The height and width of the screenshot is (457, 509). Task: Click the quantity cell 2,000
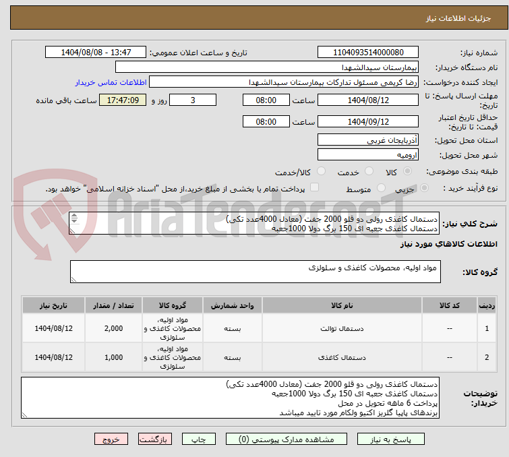pos(114,328)
